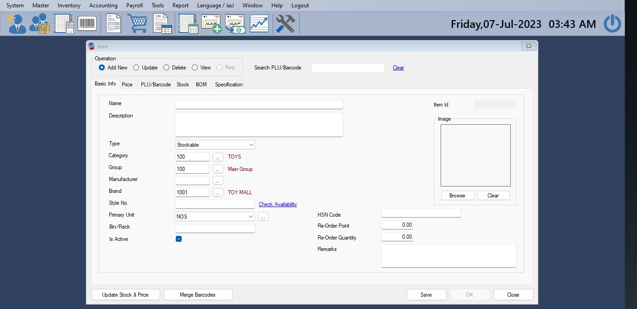637x309 pixels.
Task: Switch to the Stock tab
Action: 183,85
